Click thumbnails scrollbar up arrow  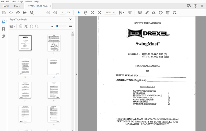point(73,32)
